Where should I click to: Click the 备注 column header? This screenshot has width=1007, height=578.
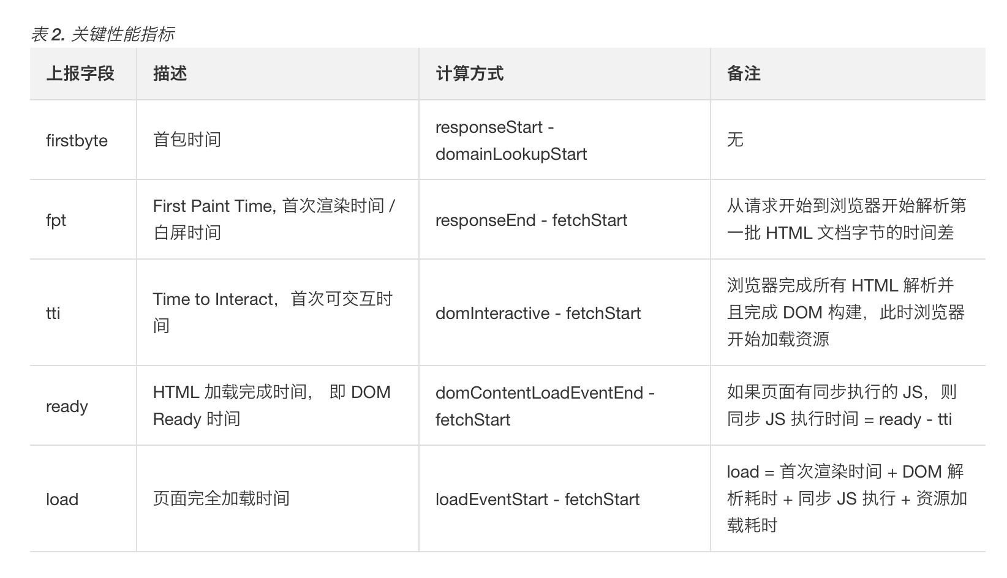[x=744, y=73]
